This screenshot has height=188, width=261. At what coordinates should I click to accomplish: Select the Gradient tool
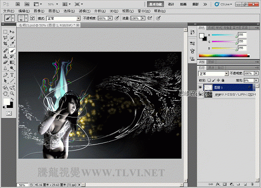pyautogui.click(x=12, y=62)
